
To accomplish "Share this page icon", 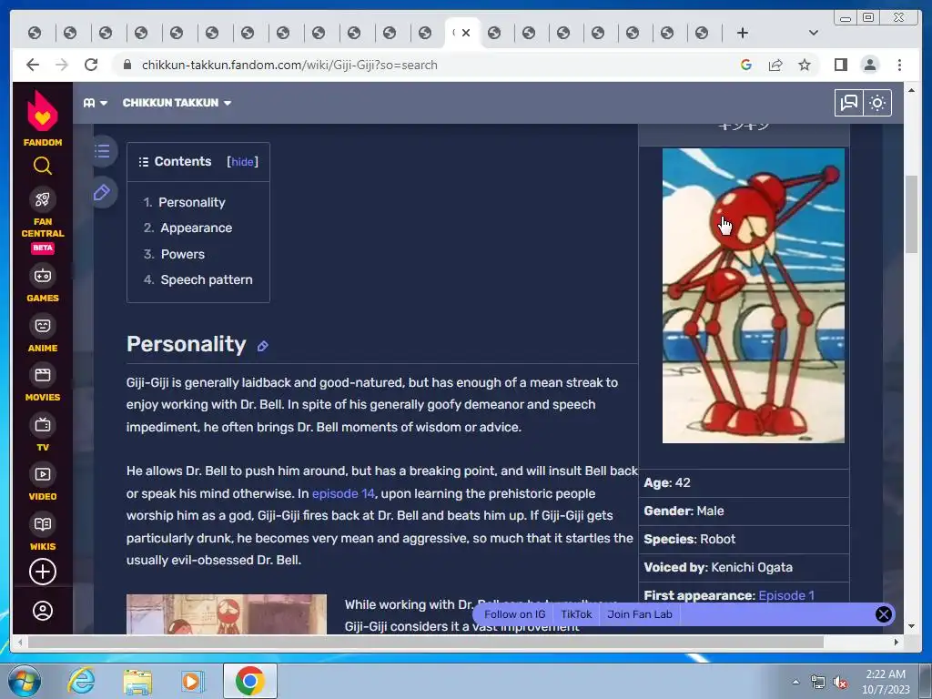I will (x=775, y=65).
